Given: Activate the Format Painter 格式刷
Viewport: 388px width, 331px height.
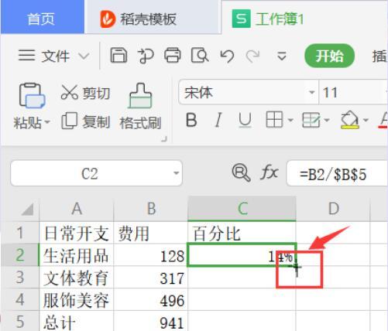Looking at the screenshot, I should (140, 106).
